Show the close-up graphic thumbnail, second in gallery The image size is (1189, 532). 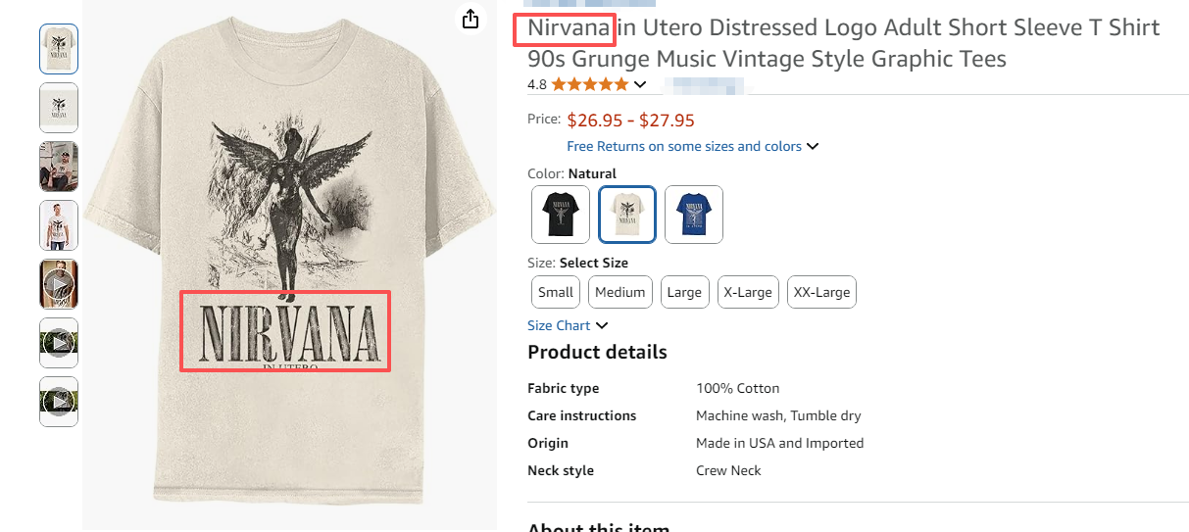[59, 108]
